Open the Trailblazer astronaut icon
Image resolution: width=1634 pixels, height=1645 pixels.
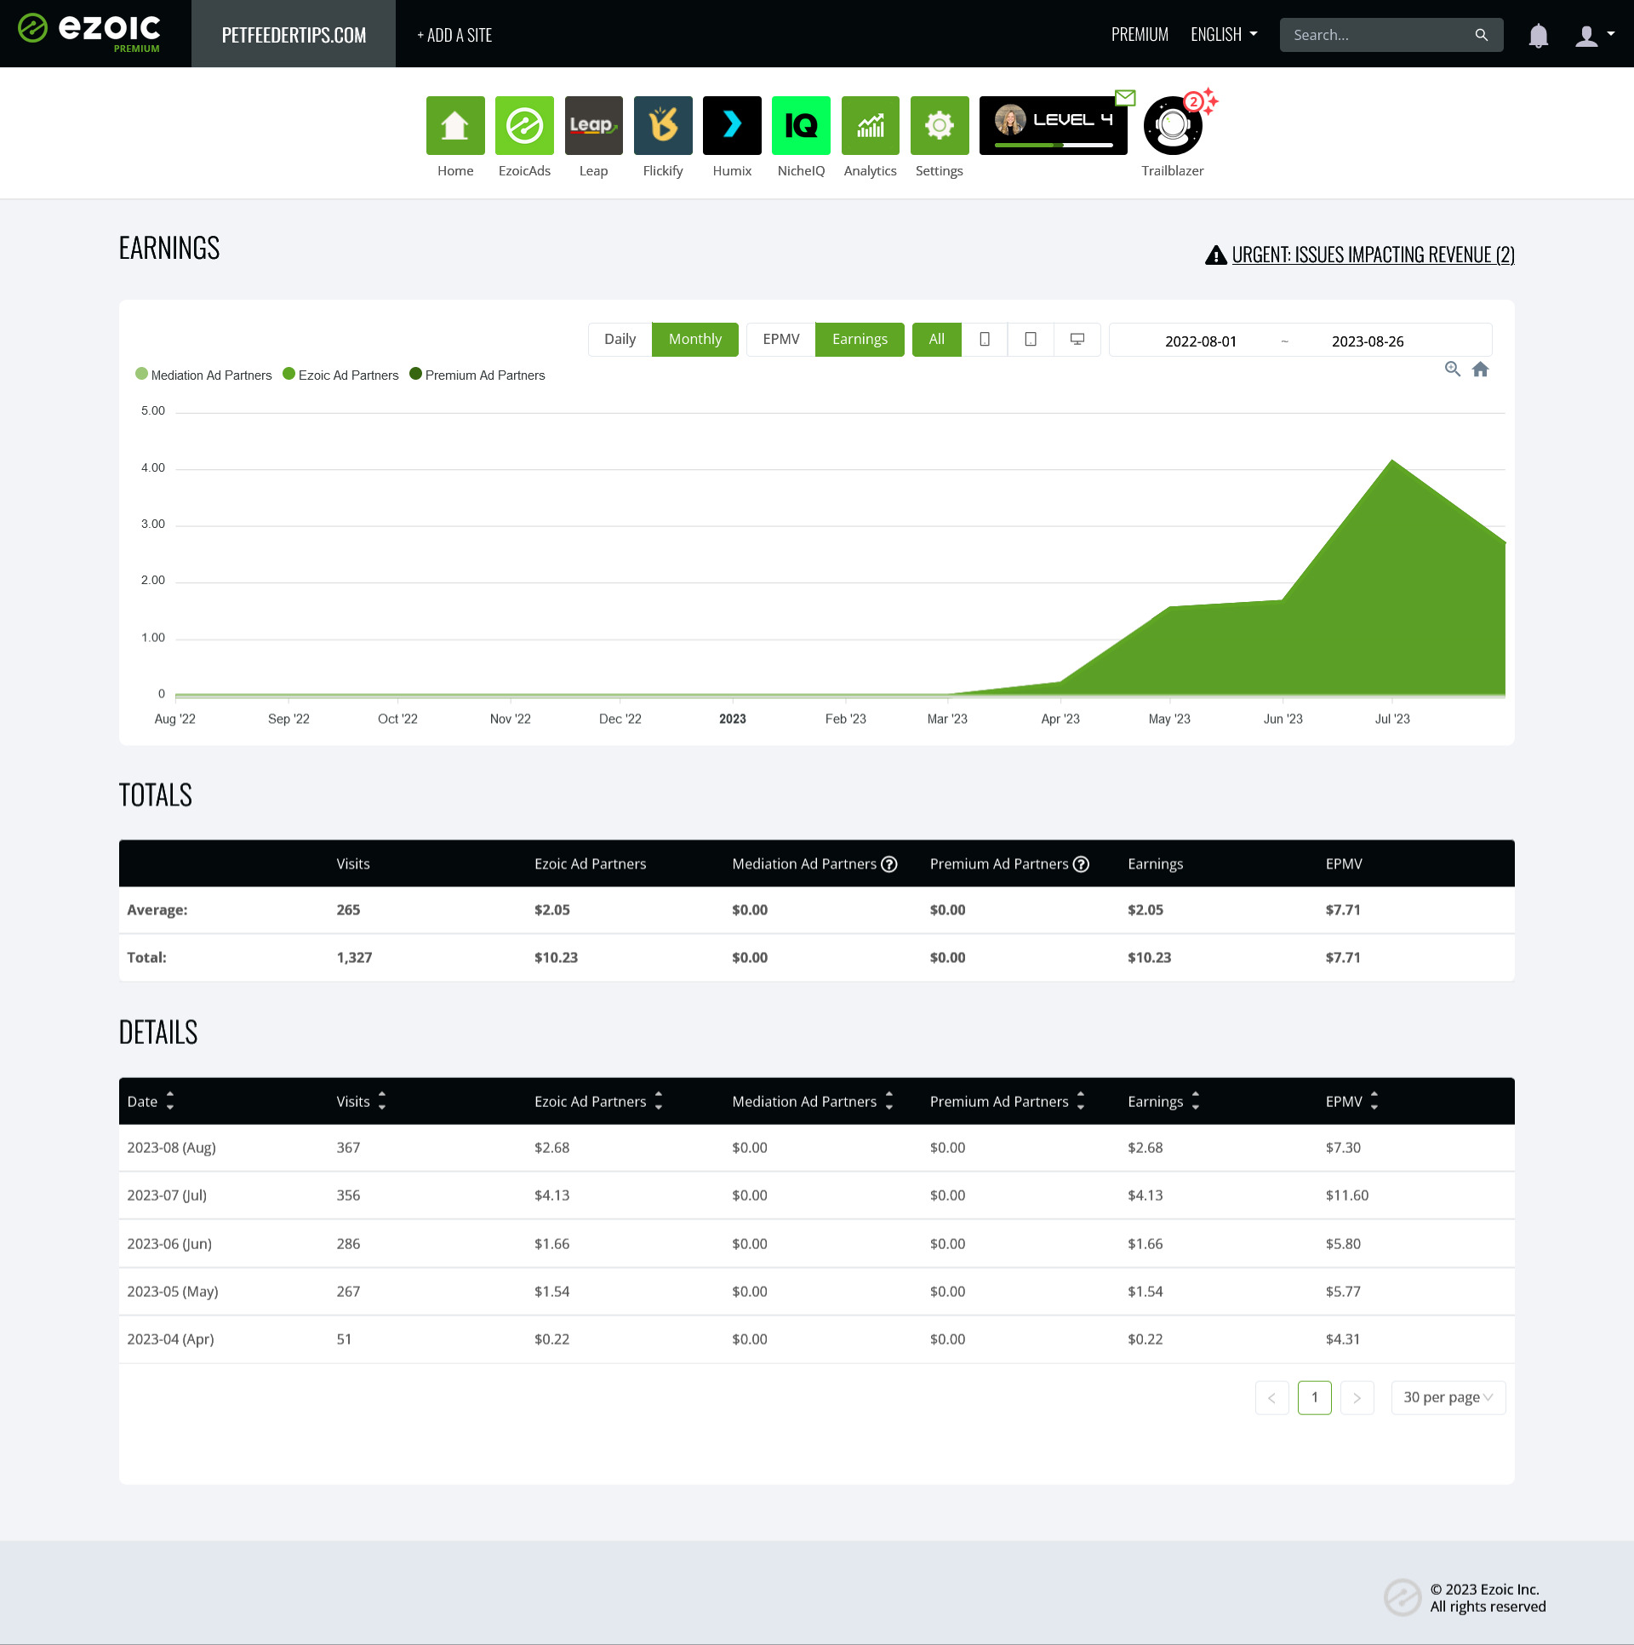1173,126
